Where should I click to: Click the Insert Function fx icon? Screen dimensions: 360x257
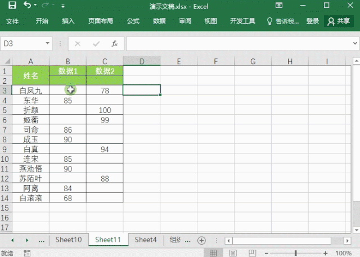tap(115, 43)
